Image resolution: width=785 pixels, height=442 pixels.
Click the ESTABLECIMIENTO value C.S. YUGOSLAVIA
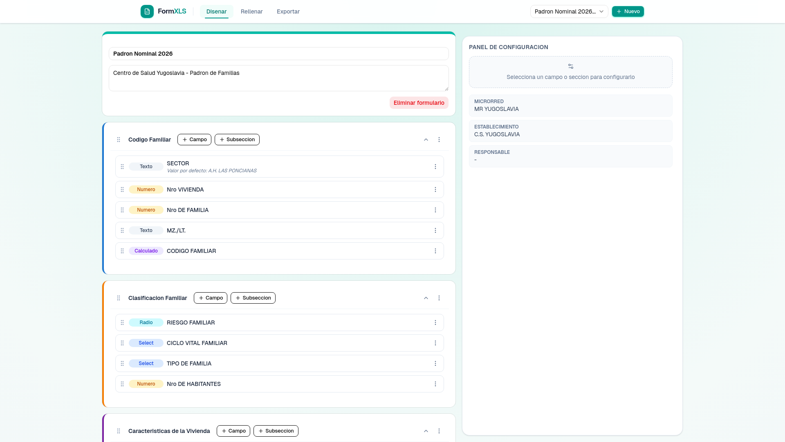(x=497, y=134)
